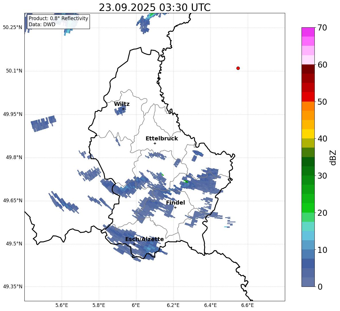The width and height of the screenshot is (340, 311).
Task: Click the Product: 0.8° Reflectivity text
Action: [x=58, y=18]
